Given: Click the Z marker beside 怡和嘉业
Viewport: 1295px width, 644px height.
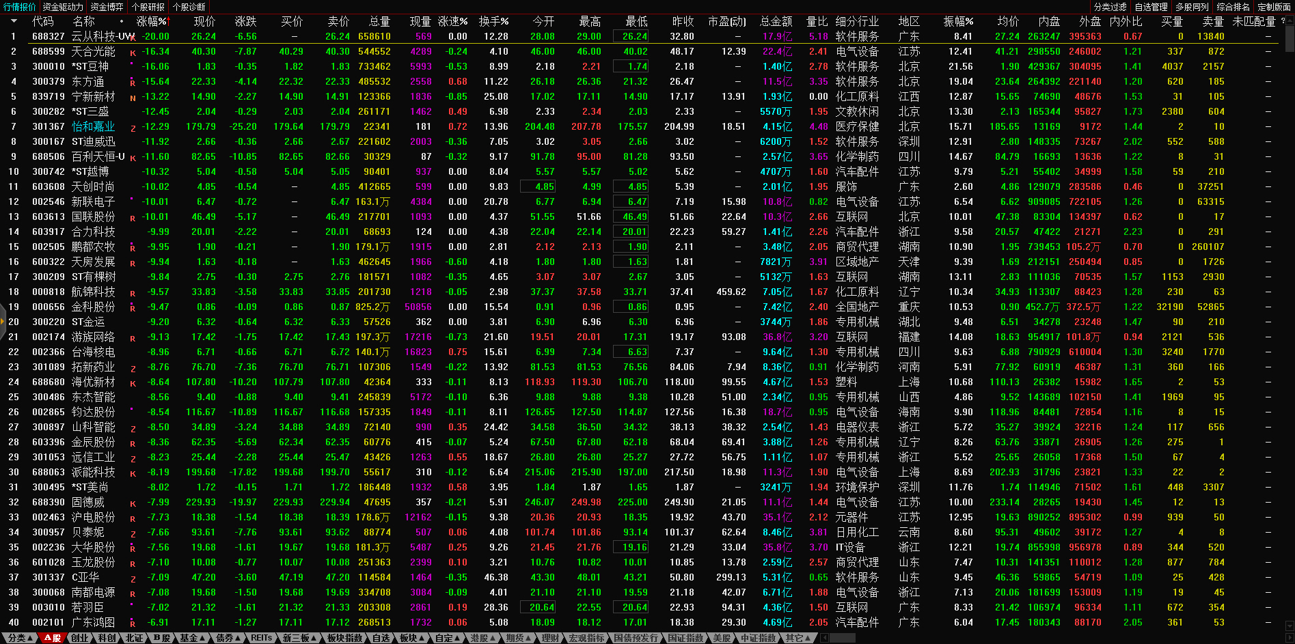Looking at the screenshot, I should (133, 128).
